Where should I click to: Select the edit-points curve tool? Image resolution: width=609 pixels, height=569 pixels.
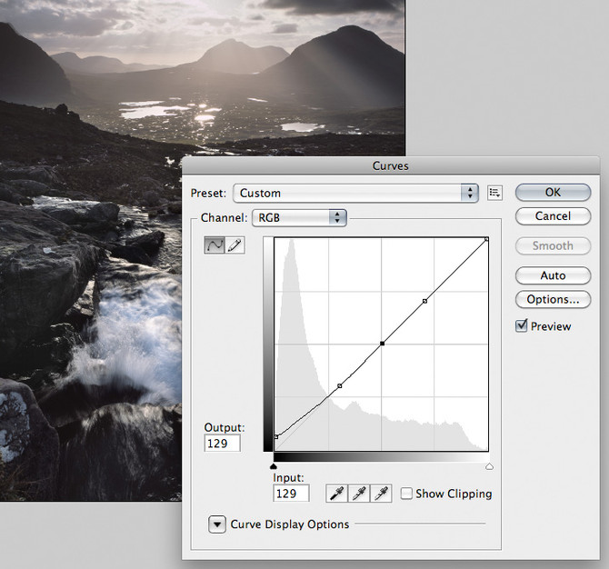215,245
